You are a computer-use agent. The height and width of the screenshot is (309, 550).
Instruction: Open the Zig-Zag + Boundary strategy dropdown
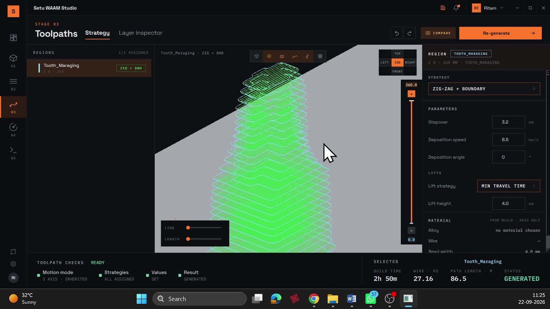tap(484, 89)
